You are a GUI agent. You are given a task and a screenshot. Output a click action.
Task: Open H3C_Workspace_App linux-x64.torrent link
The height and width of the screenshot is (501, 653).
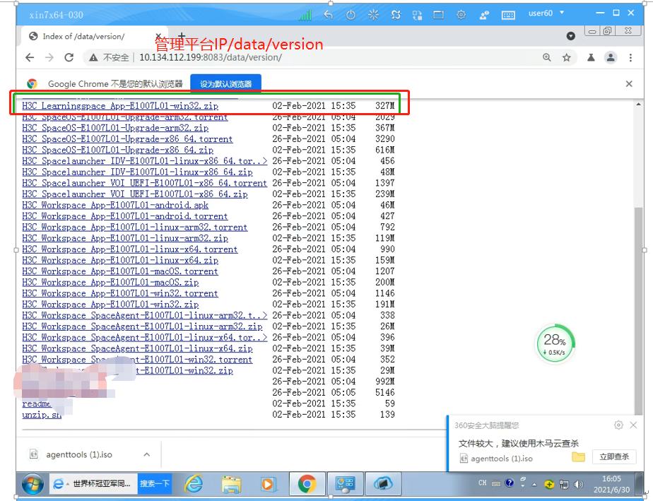(130, 249)
